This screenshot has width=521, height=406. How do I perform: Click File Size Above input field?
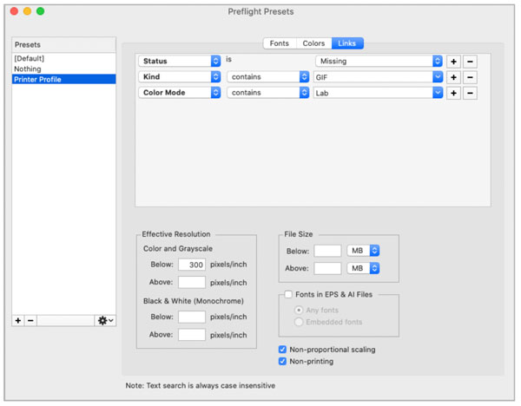(x=327, y=268)
